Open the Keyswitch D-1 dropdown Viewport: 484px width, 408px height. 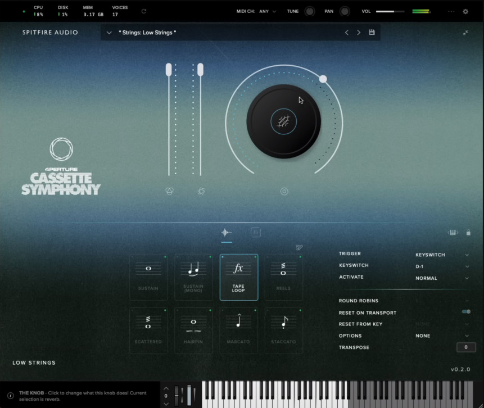(x=442, y=266)
